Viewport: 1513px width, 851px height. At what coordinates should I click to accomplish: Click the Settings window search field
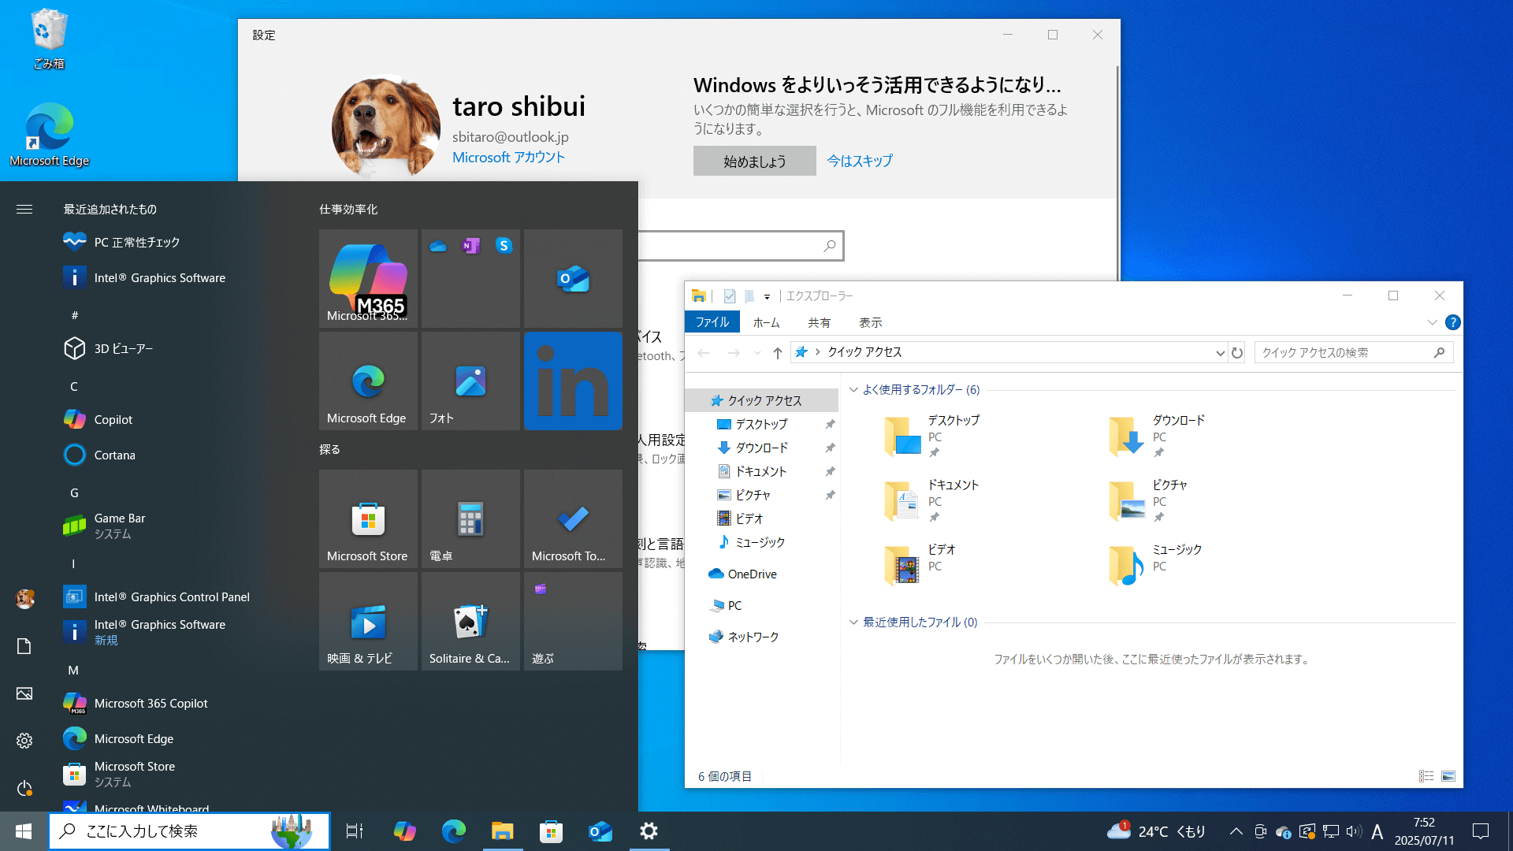[741, 246]
